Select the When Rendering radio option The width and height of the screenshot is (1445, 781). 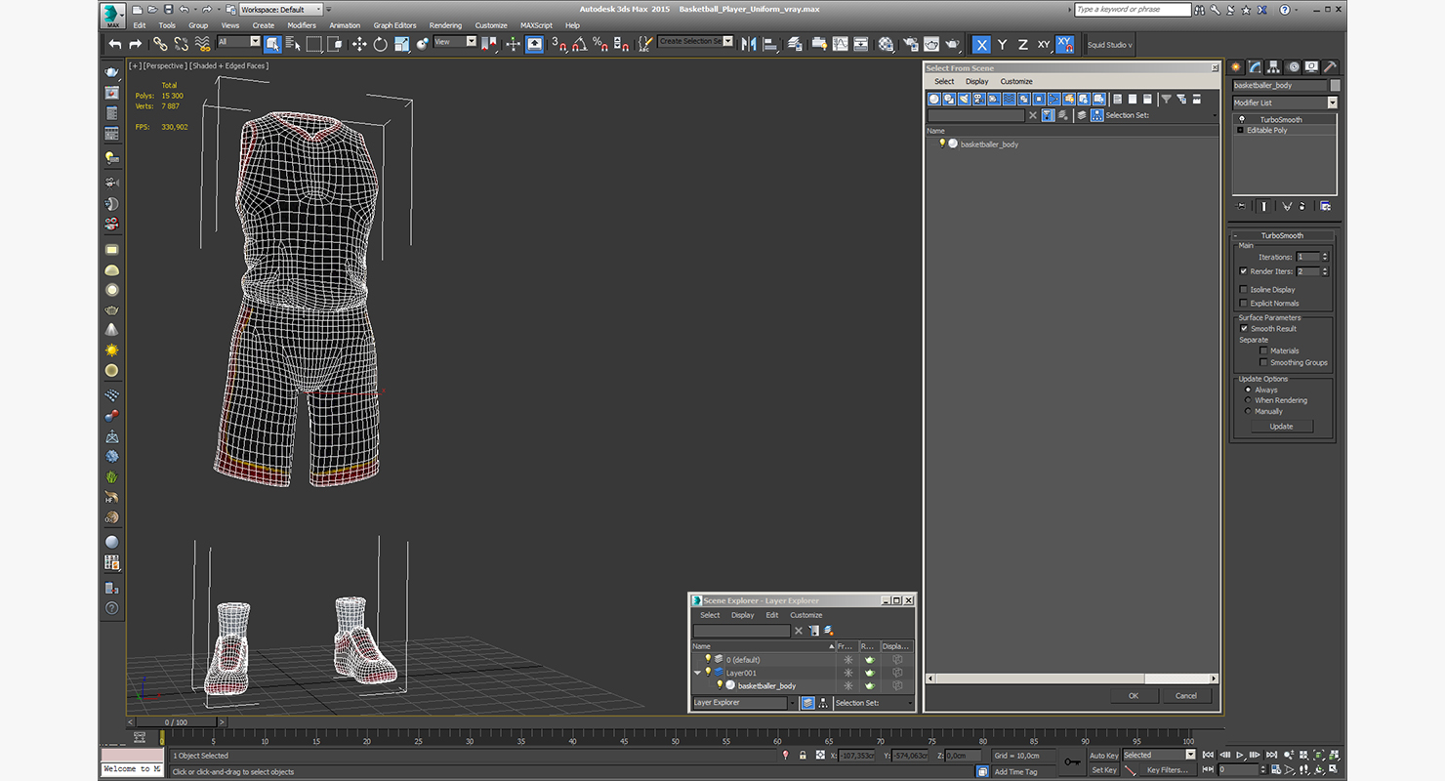pos(1248,400)
